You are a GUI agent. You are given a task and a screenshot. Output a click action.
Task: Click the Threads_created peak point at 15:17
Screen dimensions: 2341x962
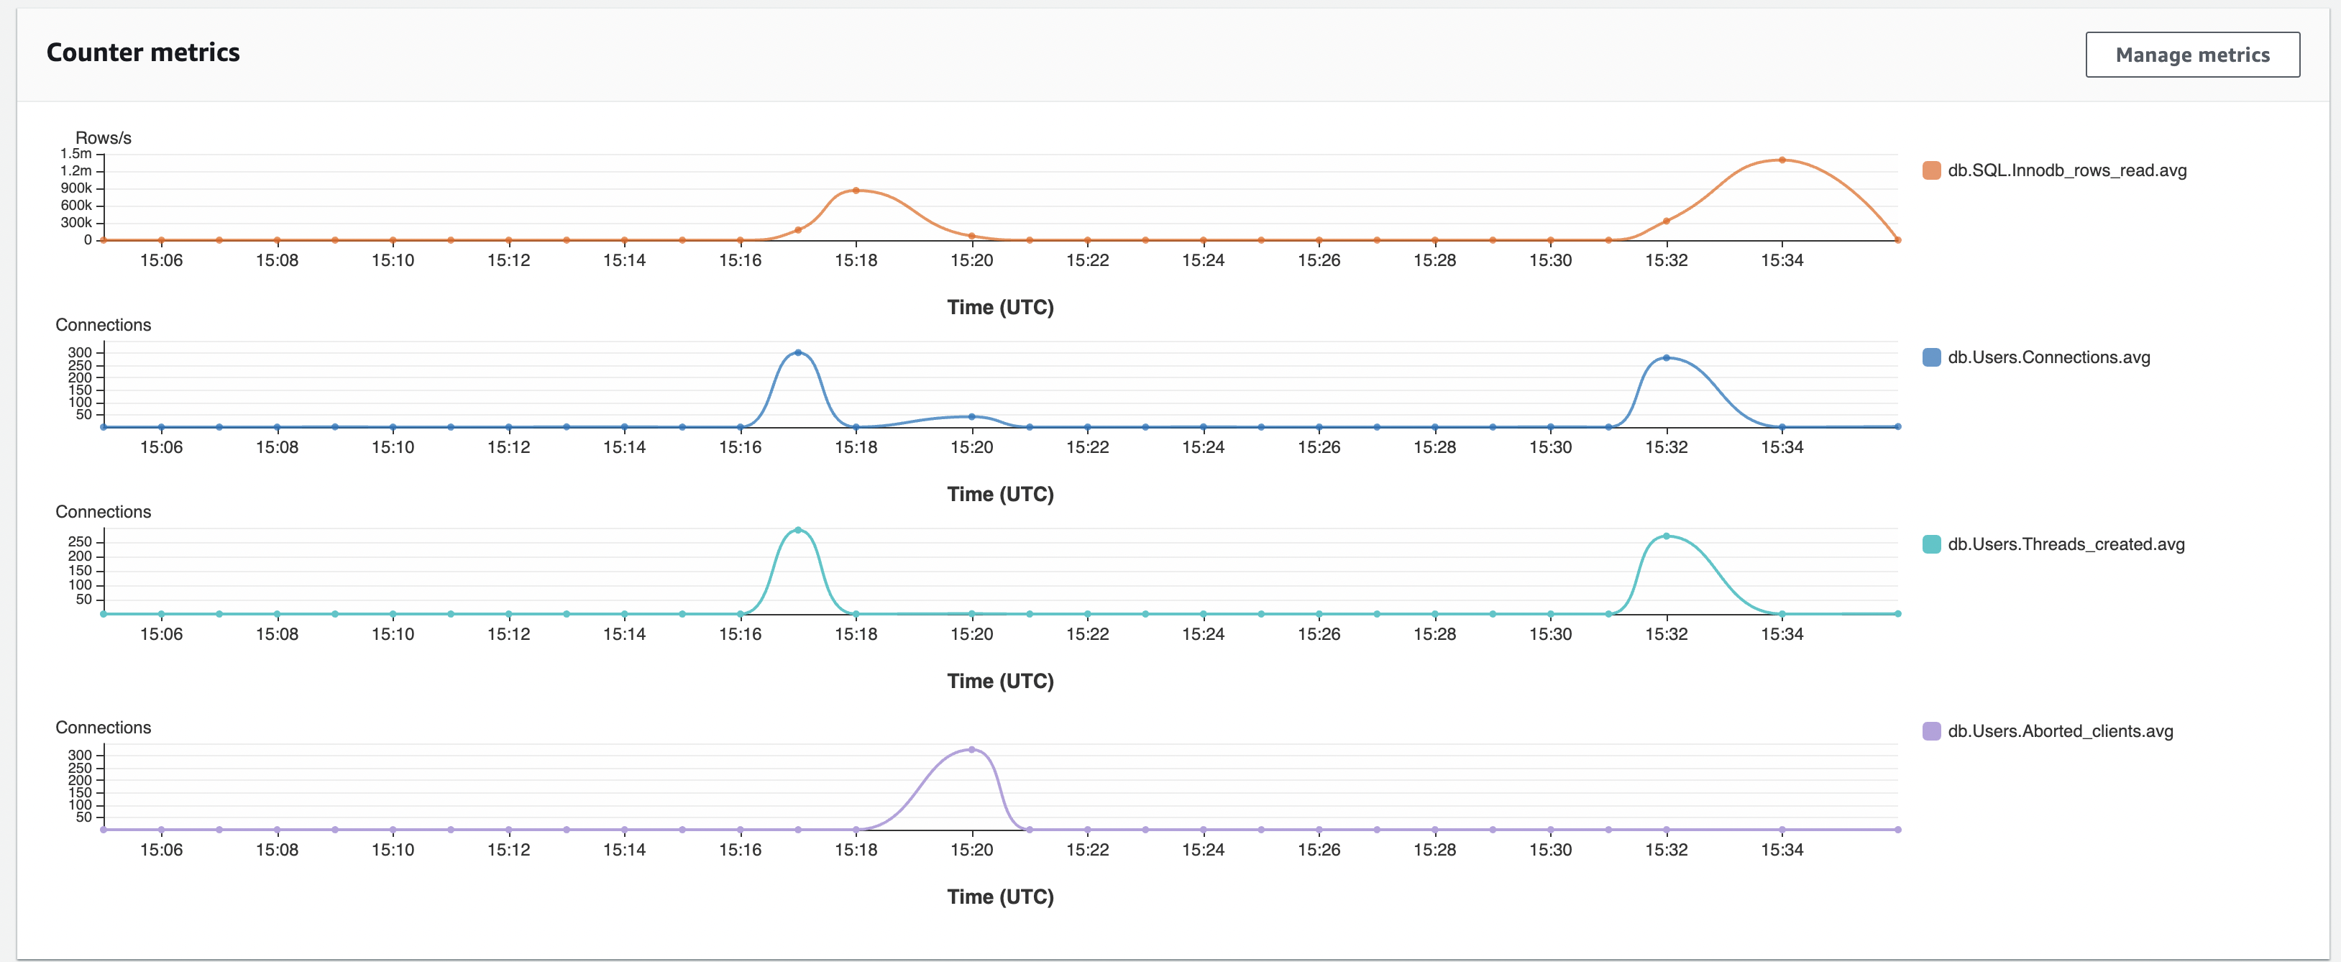(798, 530)
